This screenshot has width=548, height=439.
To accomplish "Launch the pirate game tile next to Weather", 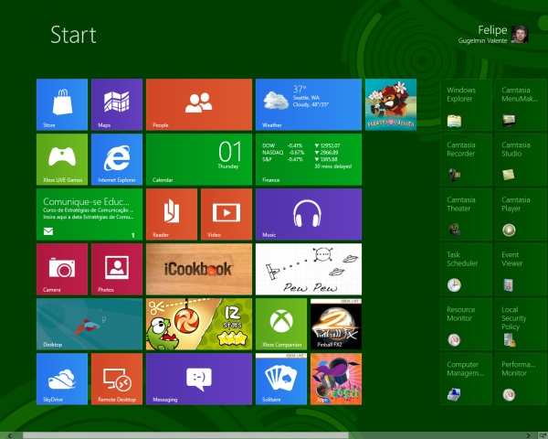I will [391, 104].
